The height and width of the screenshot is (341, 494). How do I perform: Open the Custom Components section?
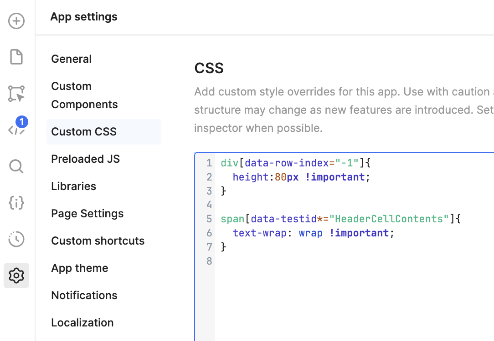coord(84,95)
